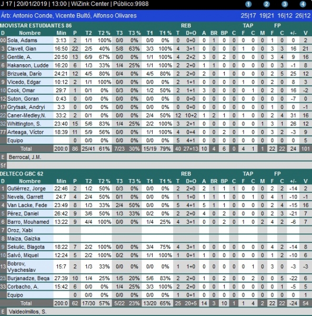Click the DELTECO GBC 62 team header

pyautogui.click(x=22, y=174)
